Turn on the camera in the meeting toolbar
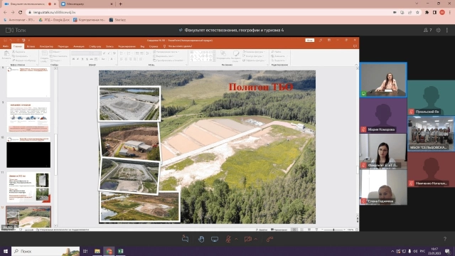The height and width of the screenshot is (256, 455). (x=248, y=239)
